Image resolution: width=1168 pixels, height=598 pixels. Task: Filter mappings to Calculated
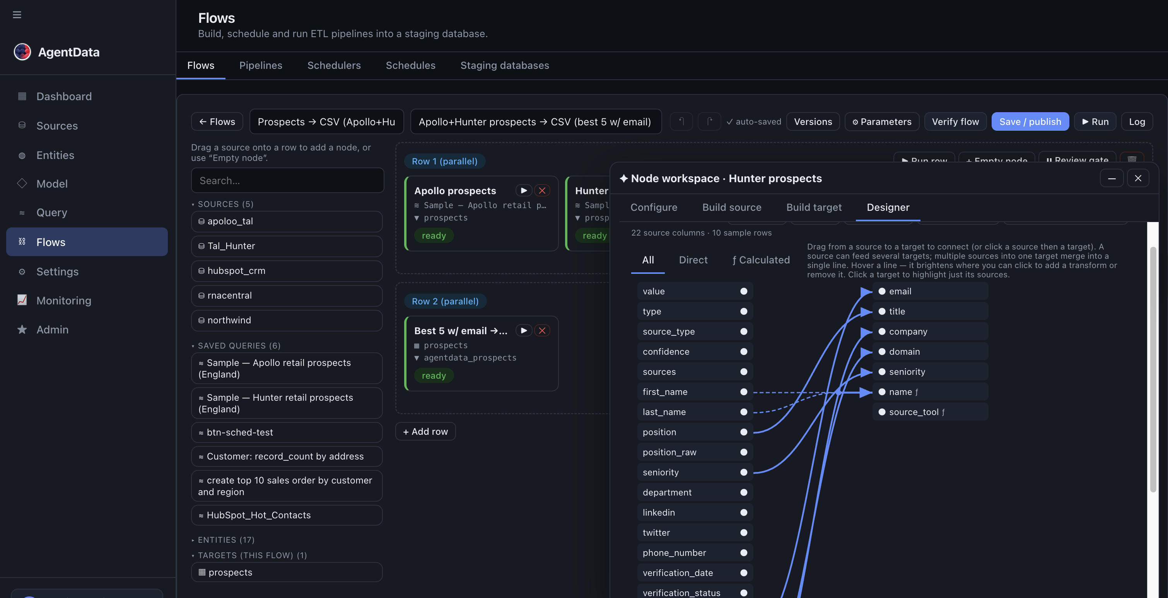[761, 260]
